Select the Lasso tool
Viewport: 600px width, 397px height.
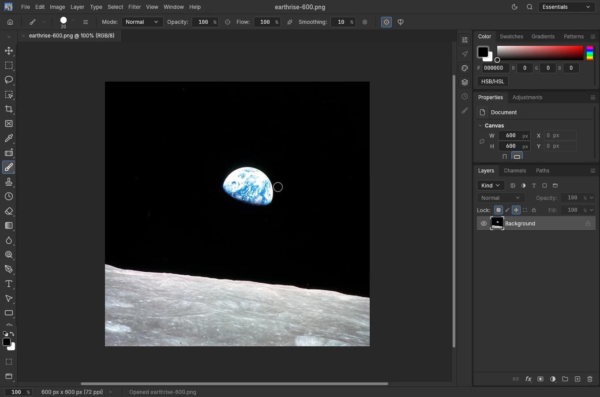point(9,80)
